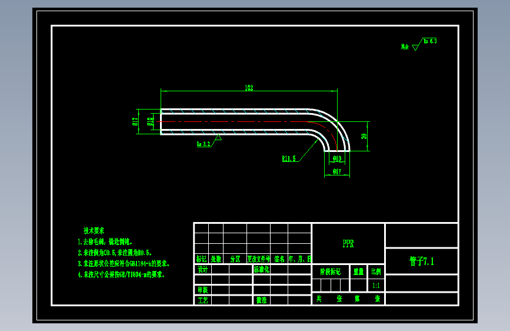Click the PPR material text

point(348,244)
